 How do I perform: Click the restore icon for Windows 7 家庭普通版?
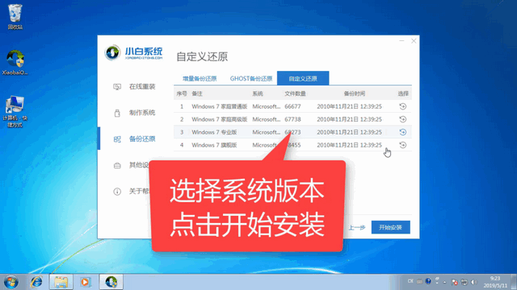[x=402, y=106]
